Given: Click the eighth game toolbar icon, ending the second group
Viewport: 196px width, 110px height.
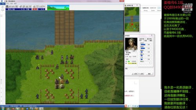Looking at the screenshot, I should [x=30, y=7].
